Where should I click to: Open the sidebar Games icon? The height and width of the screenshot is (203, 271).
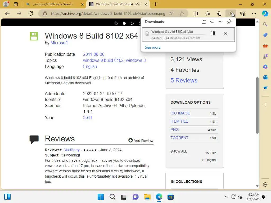tap(265, 56)
